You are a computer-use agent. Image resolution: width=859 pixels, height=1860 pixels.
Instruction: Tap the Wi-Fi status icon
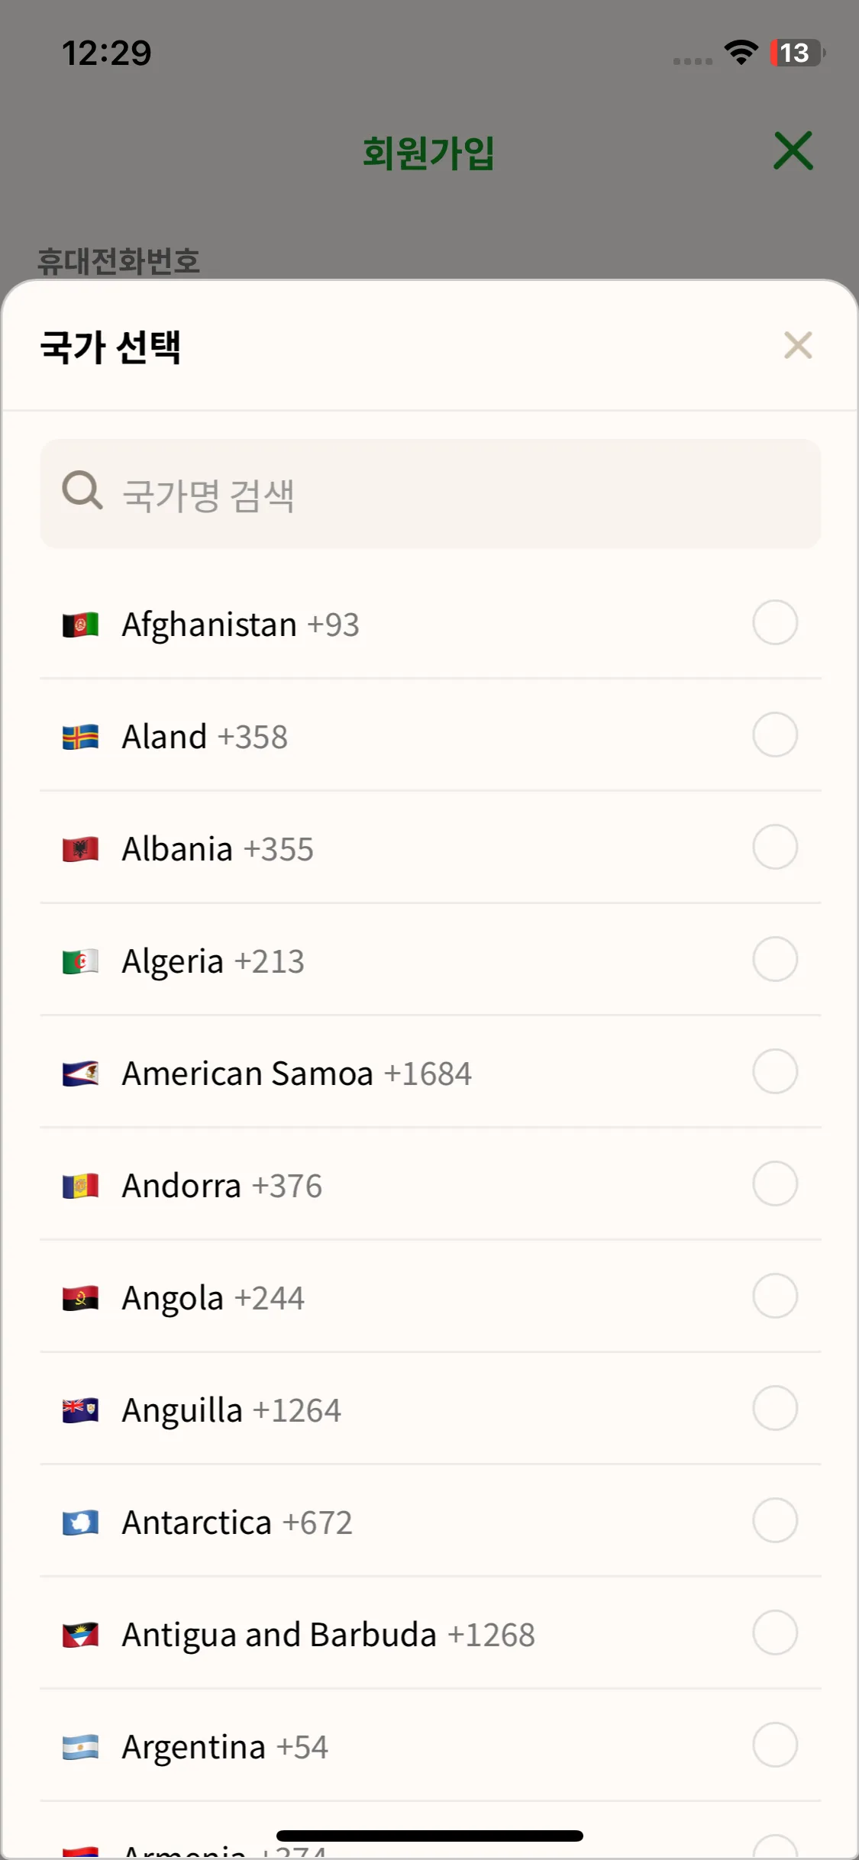coord(741,52)
